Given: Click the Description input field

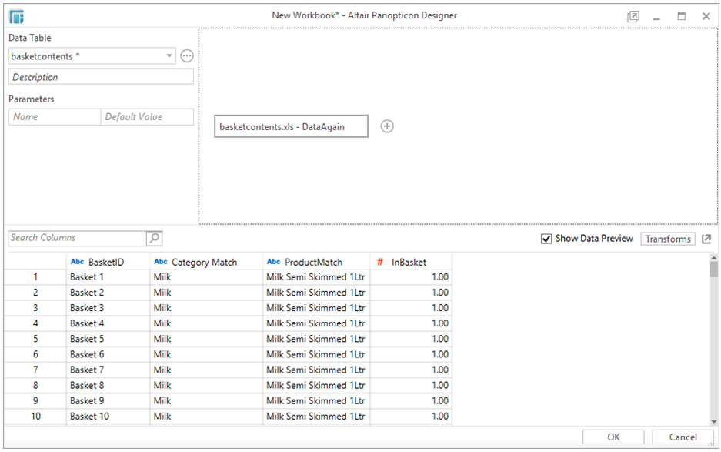Looking at the screenshot, I should pos(100,76).
